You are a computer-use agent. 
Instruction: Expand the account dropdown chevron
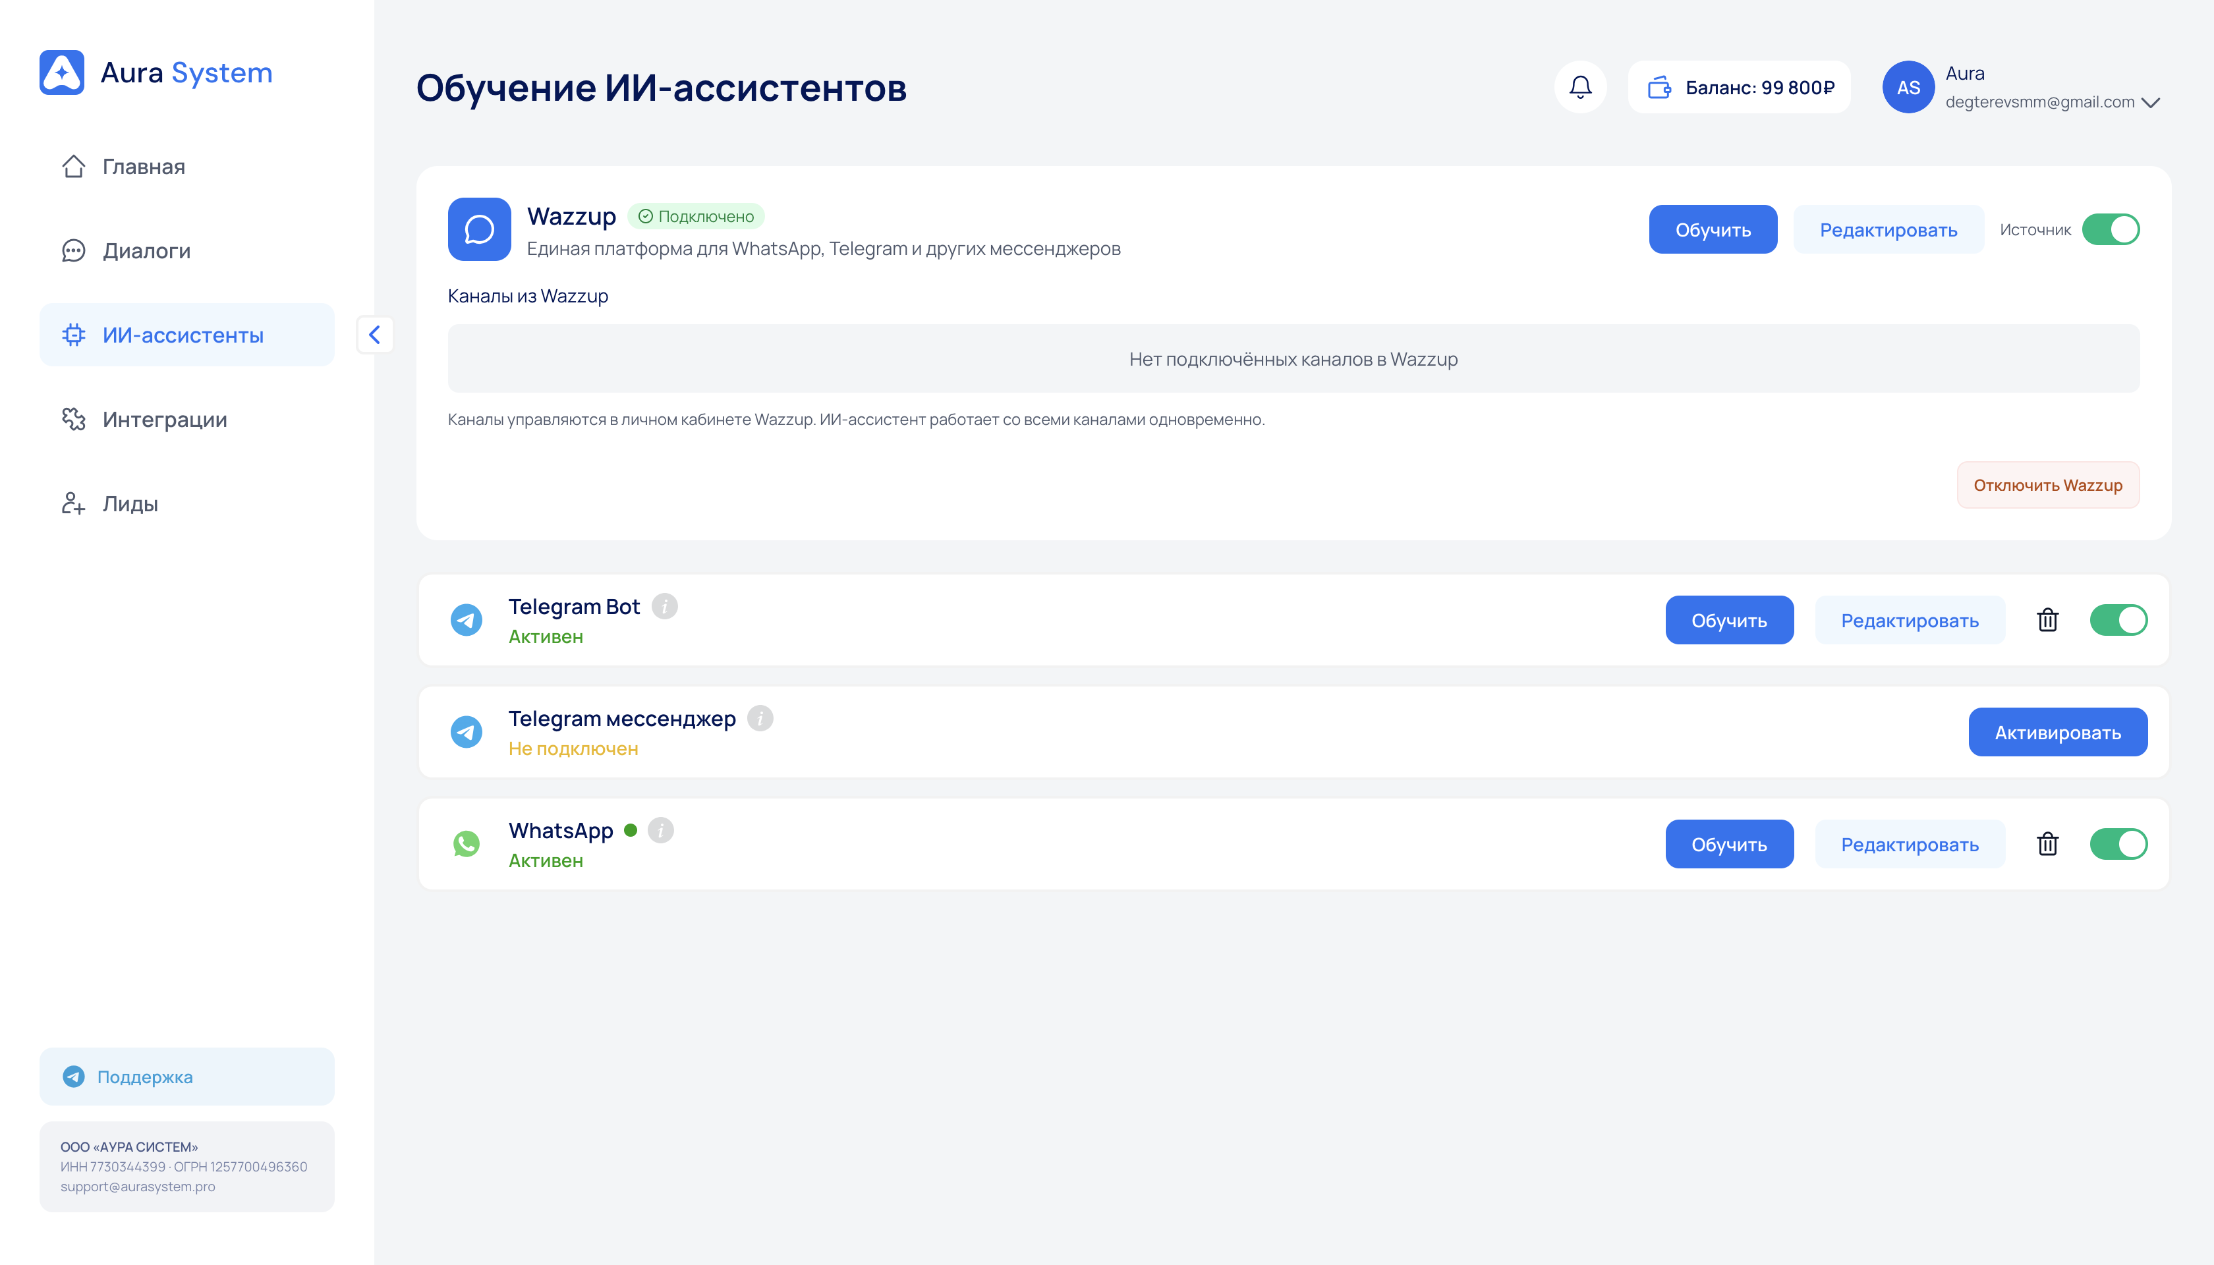(2151, 103)
